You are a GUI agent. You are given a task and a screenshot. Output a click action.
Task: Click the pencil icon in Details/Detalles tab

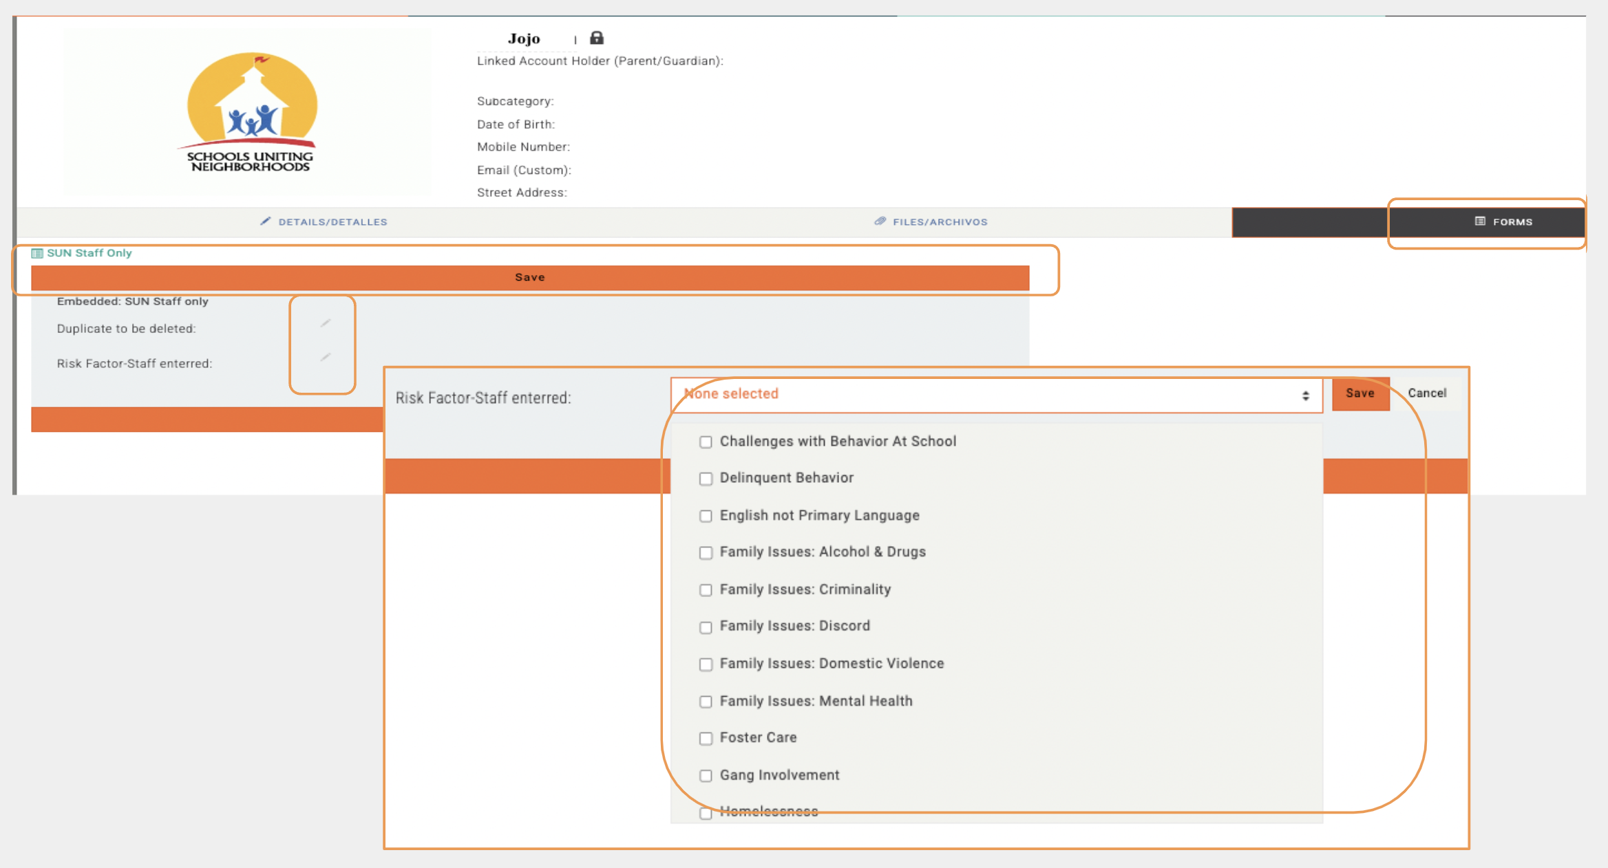click(265, 221)
